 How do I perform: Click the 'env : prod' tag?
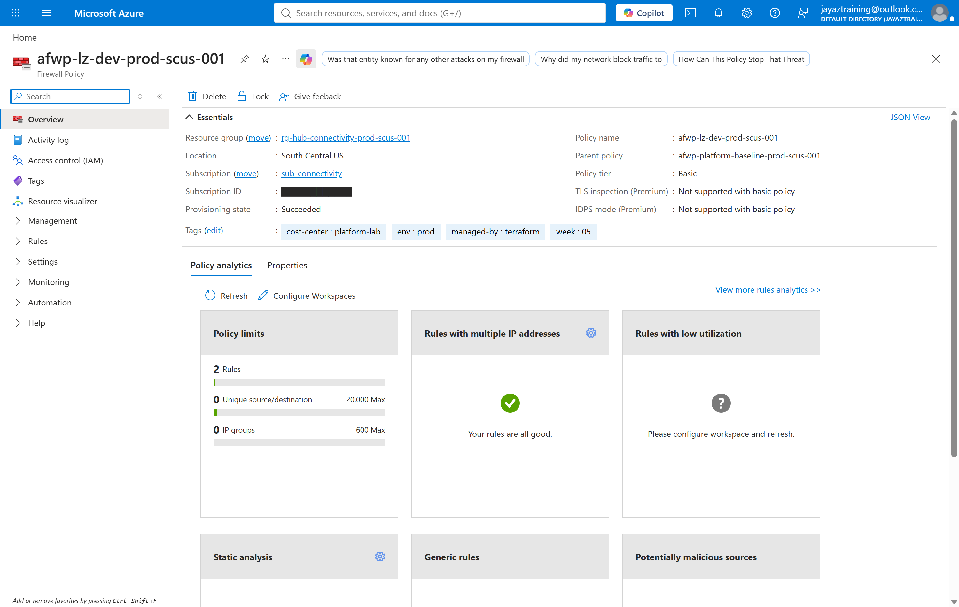(x=415, y=231)
